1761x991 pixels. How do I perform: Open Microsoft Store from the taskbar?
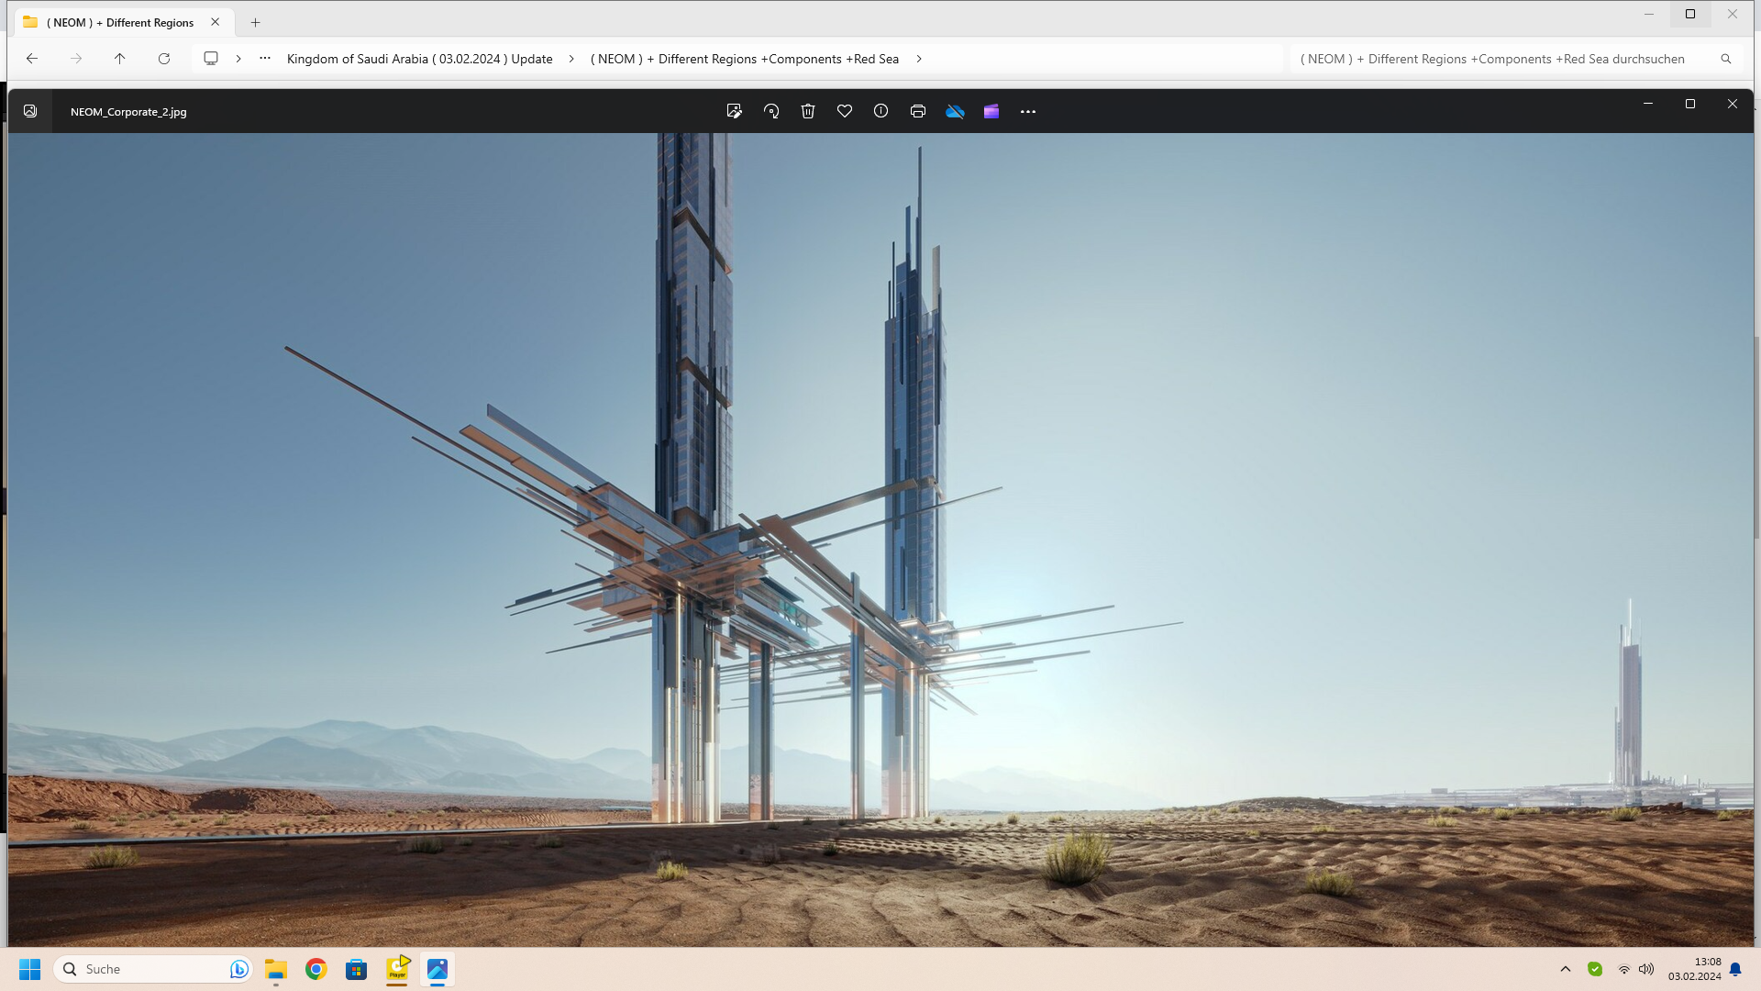pos(357,969)
